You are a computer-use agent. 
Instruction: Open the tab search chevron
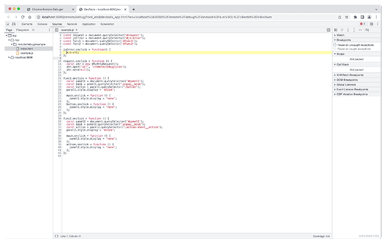[x=376, y=9]
